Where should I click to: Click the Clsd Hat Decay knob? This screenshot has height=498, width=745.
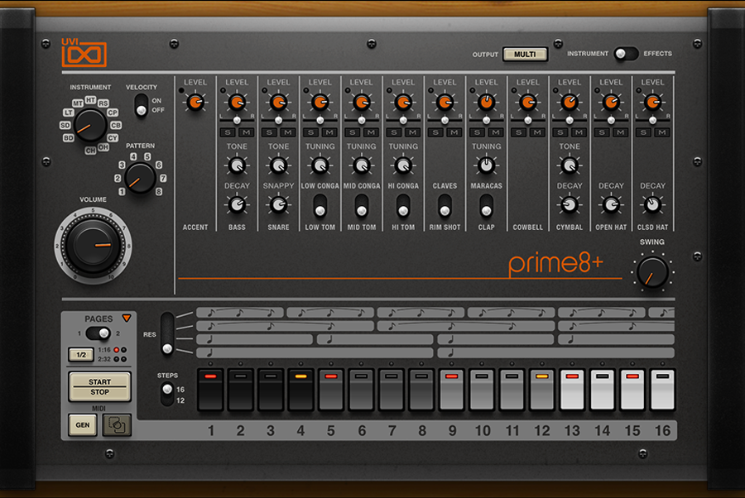[x=652, y=204]
